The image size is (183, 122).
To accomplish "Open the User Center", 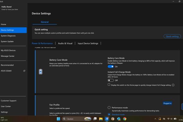I will [x=6, y=106].
